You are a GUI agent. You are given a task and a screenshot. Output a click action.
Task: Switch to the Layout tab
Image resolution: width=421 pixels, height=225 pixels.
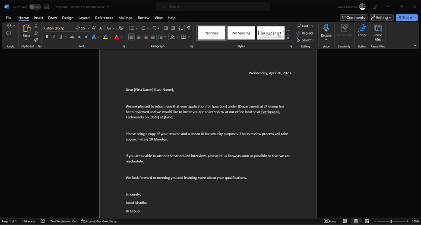(x=84, y=18)
